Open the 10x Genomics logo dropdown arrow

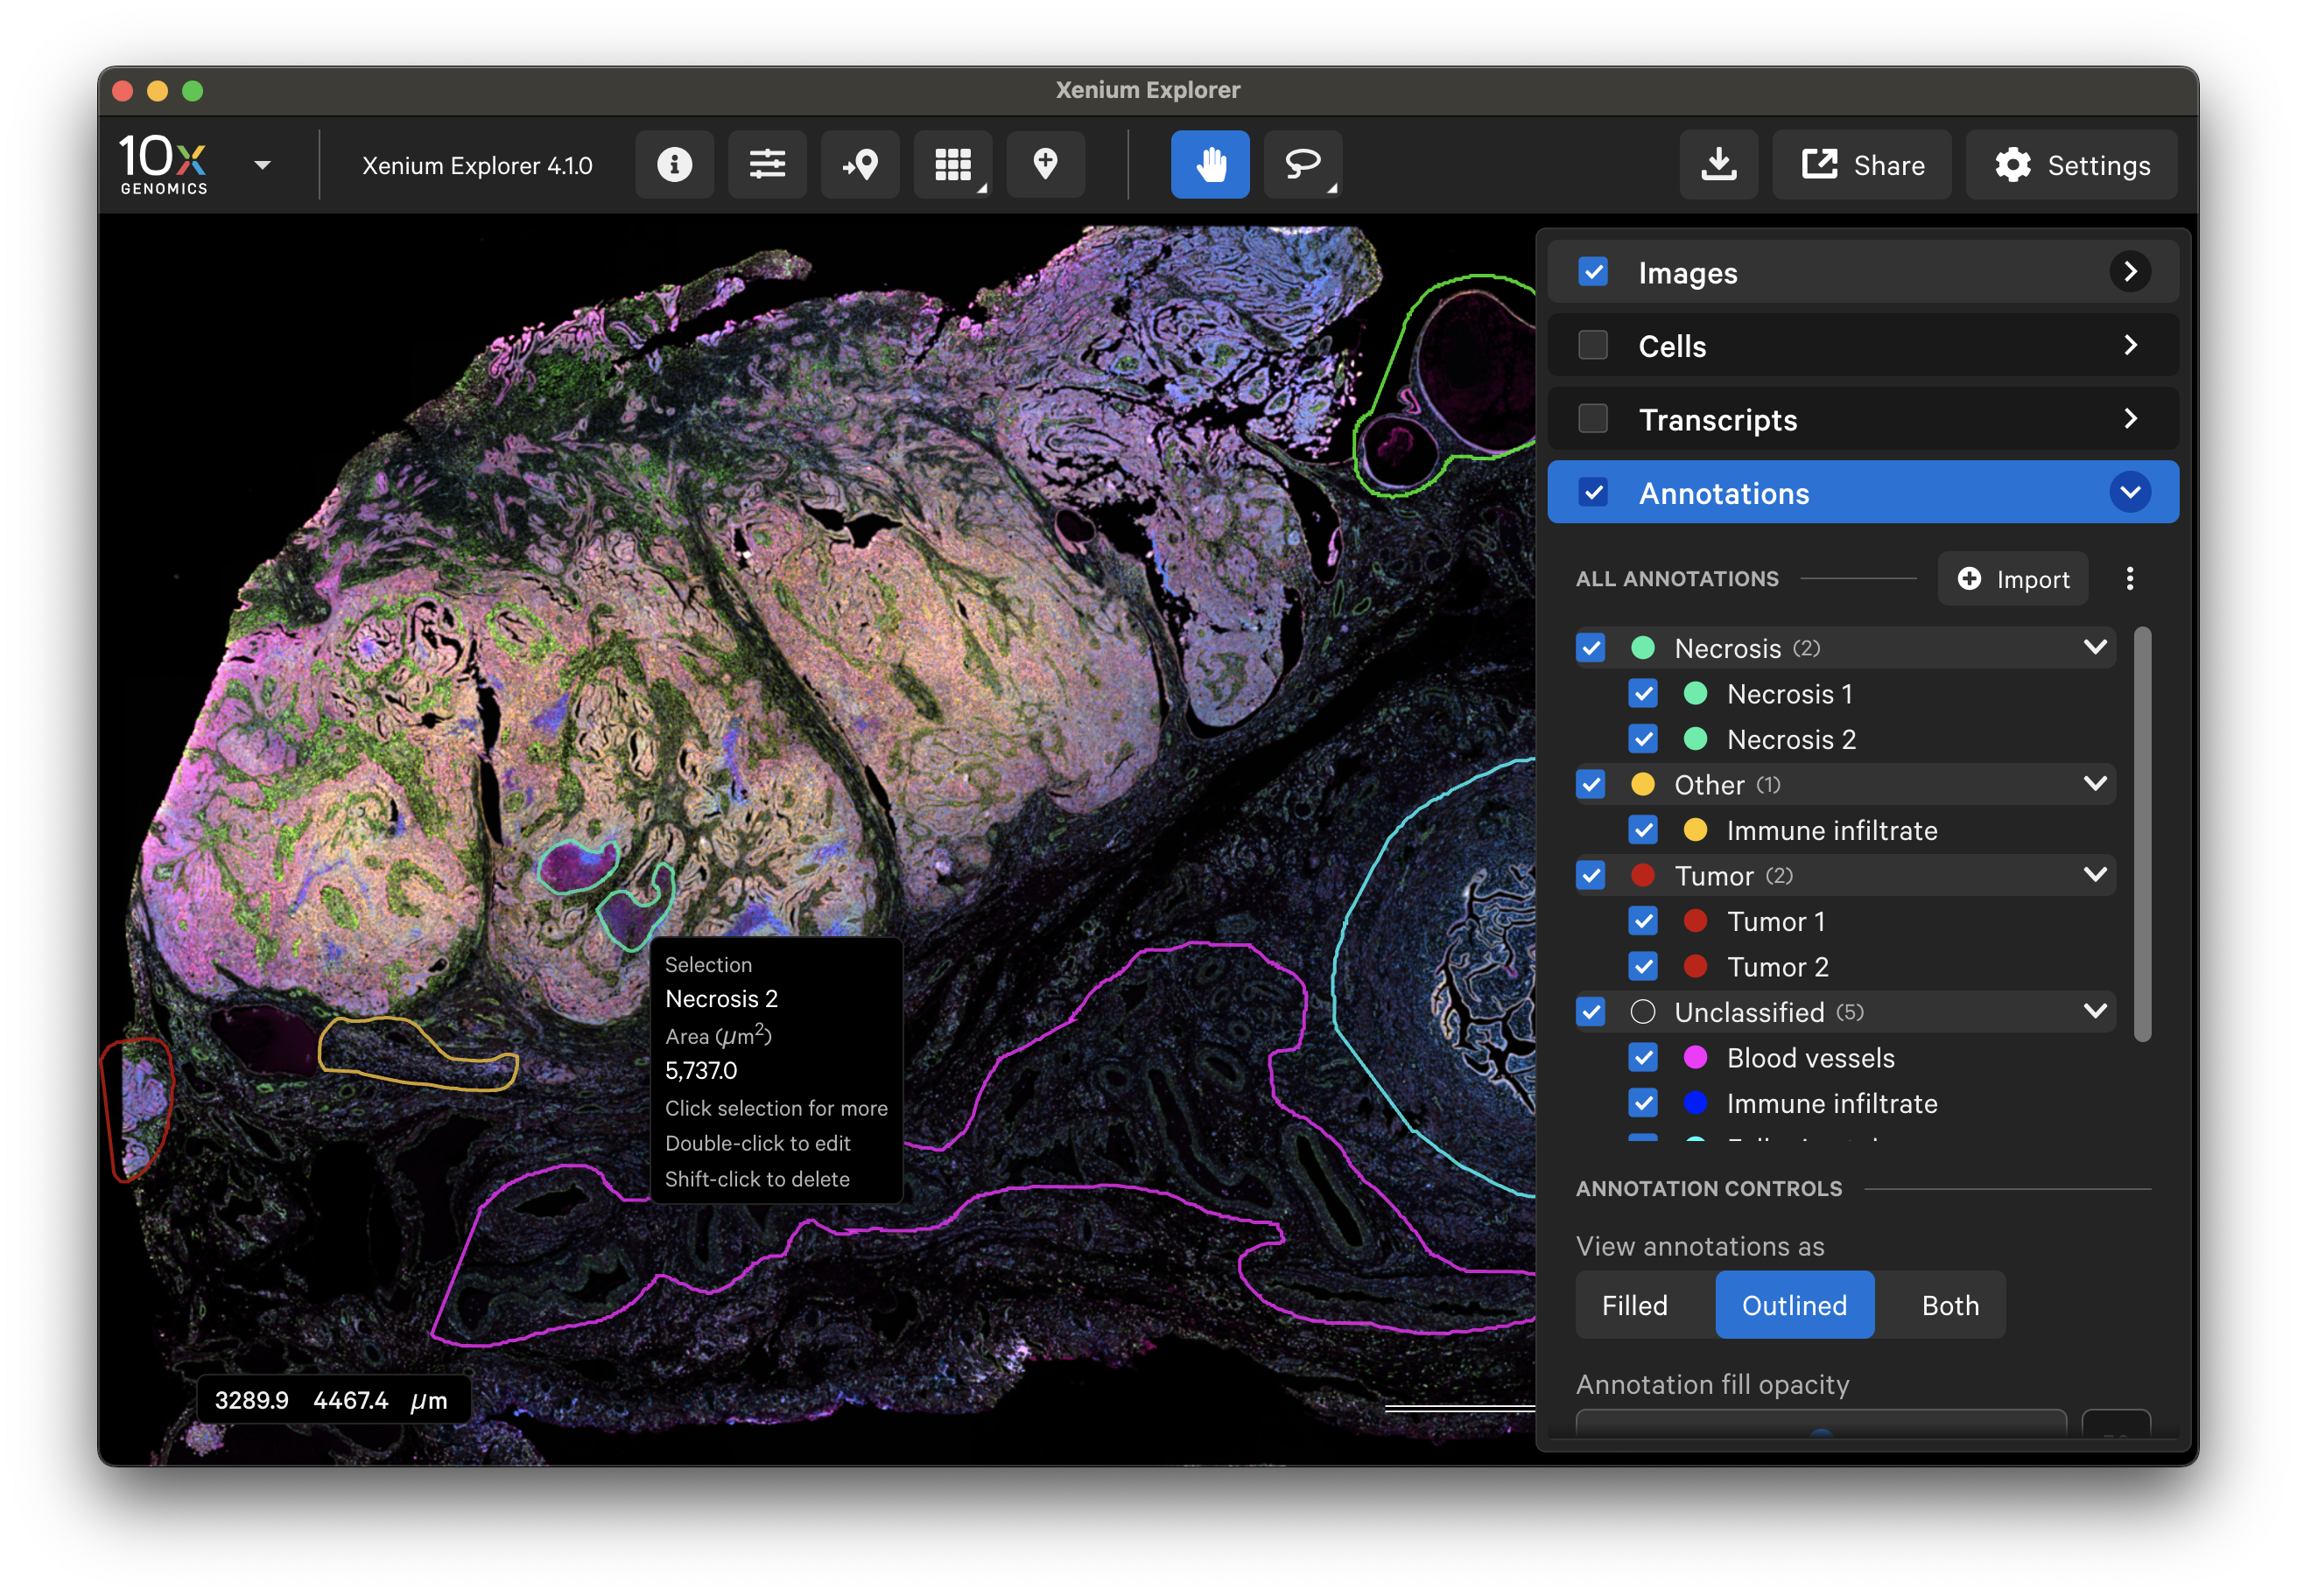262,166
